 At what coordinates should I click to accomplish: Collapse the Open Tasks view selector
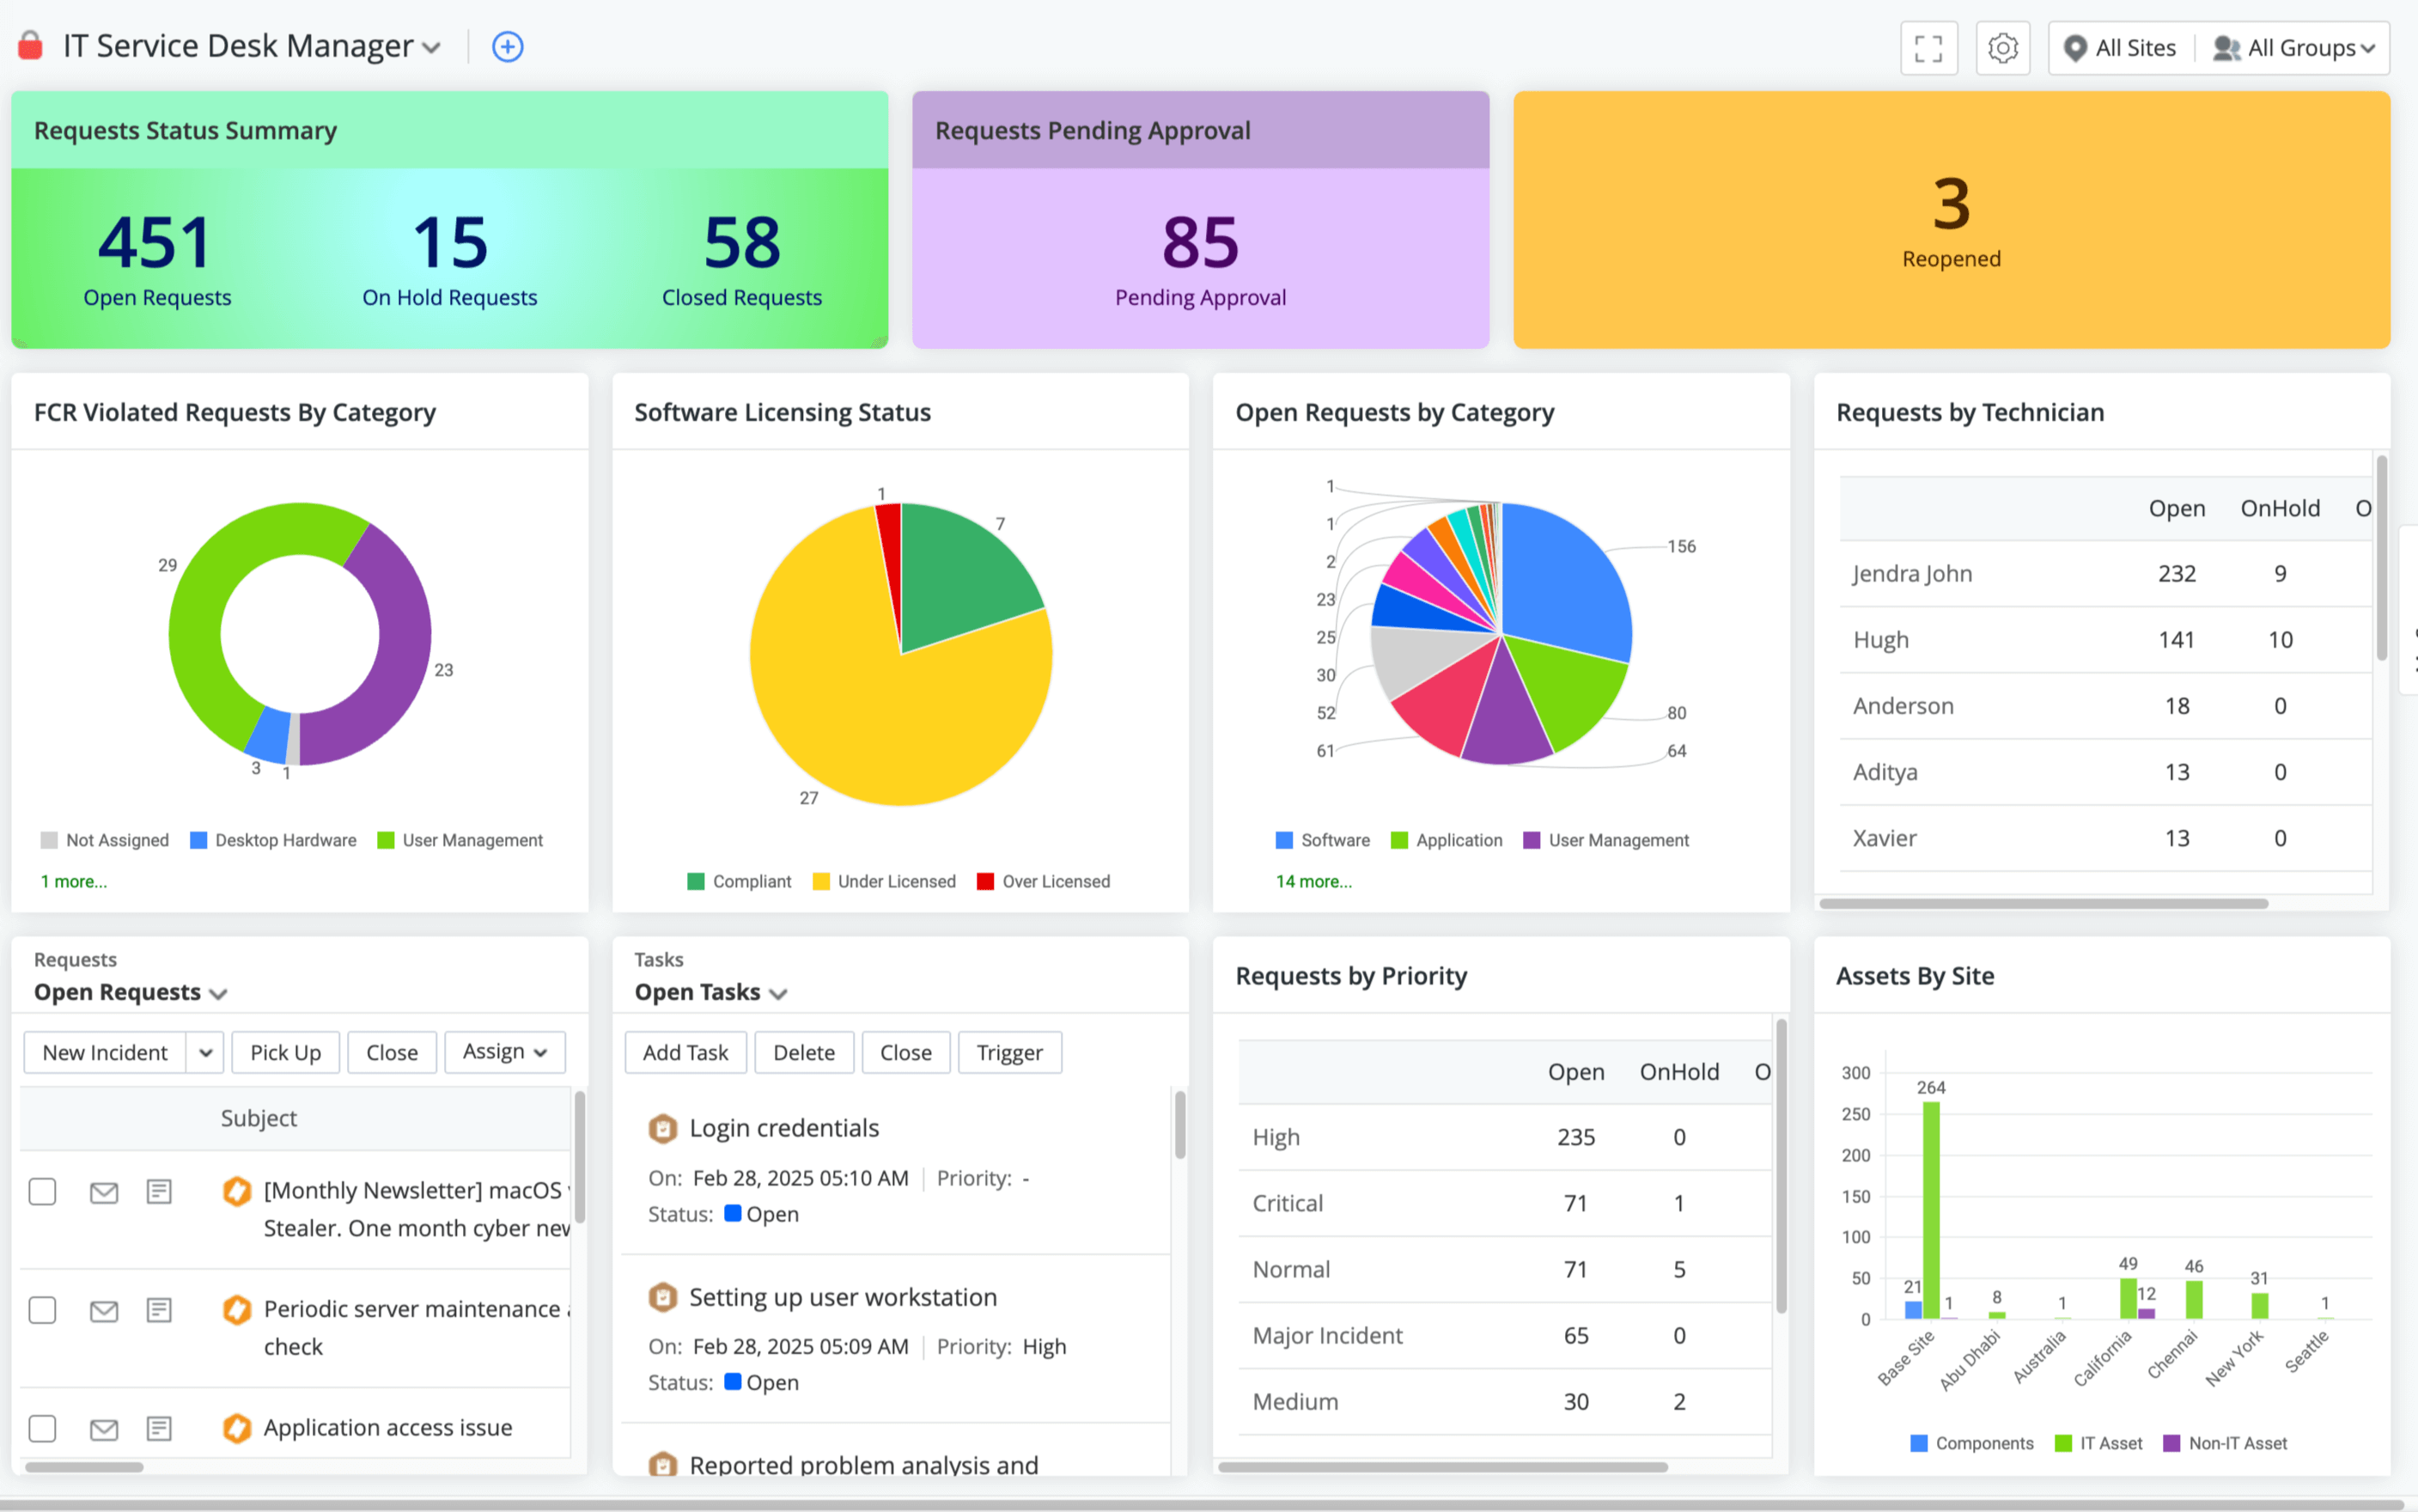(781, 992)
